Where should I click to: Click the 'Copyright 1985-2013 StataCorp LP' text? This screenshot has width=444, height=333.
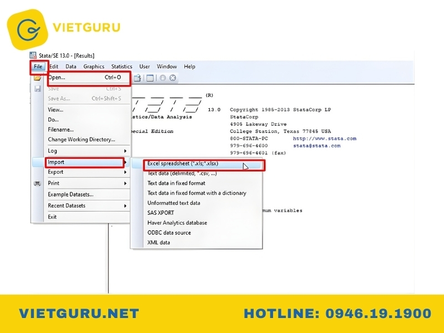(x=280, y=109)
